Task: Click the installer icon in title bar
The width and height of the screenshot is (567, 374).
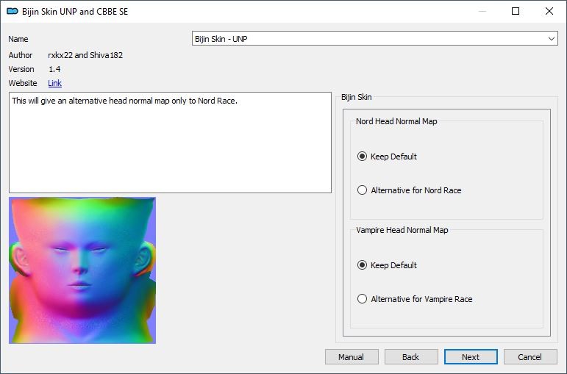Action: pos(13,11)
